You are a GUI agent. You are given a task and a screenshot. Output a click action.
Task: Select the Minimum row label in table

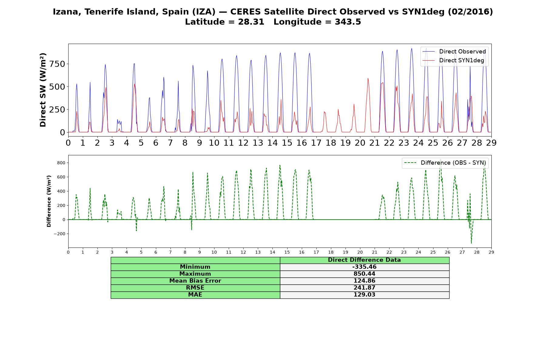[195, 267]
